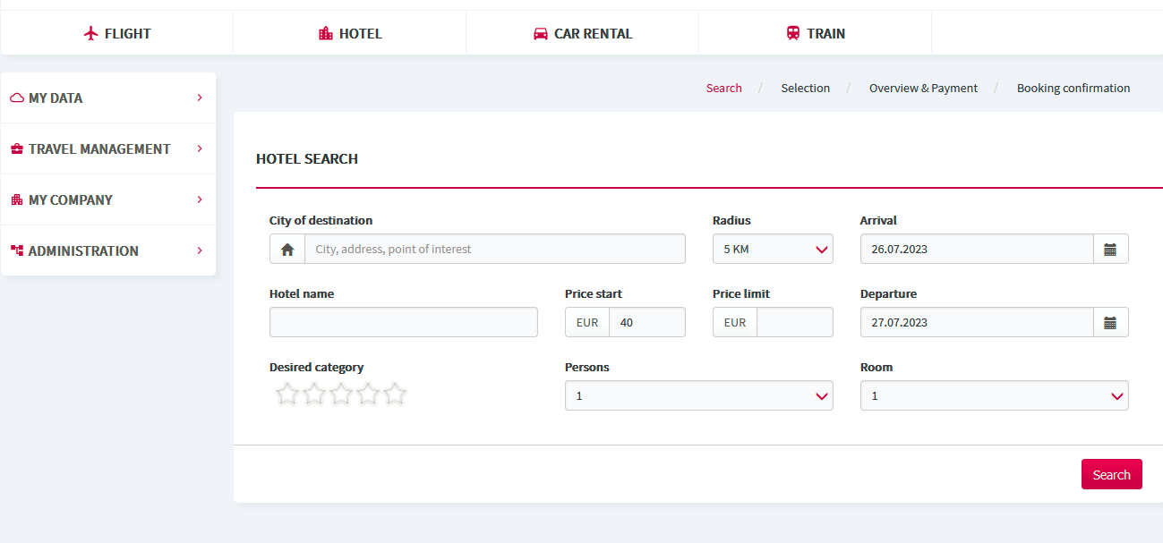Expand My Data using its chevron arrow

pos(200,98)
